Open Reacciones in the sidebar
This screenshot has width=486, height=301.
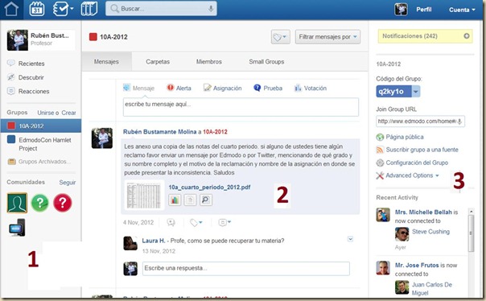[34, 92]
